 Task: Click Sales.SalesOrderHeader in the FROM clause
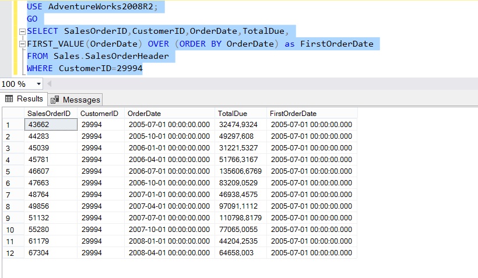click(111, 56)
